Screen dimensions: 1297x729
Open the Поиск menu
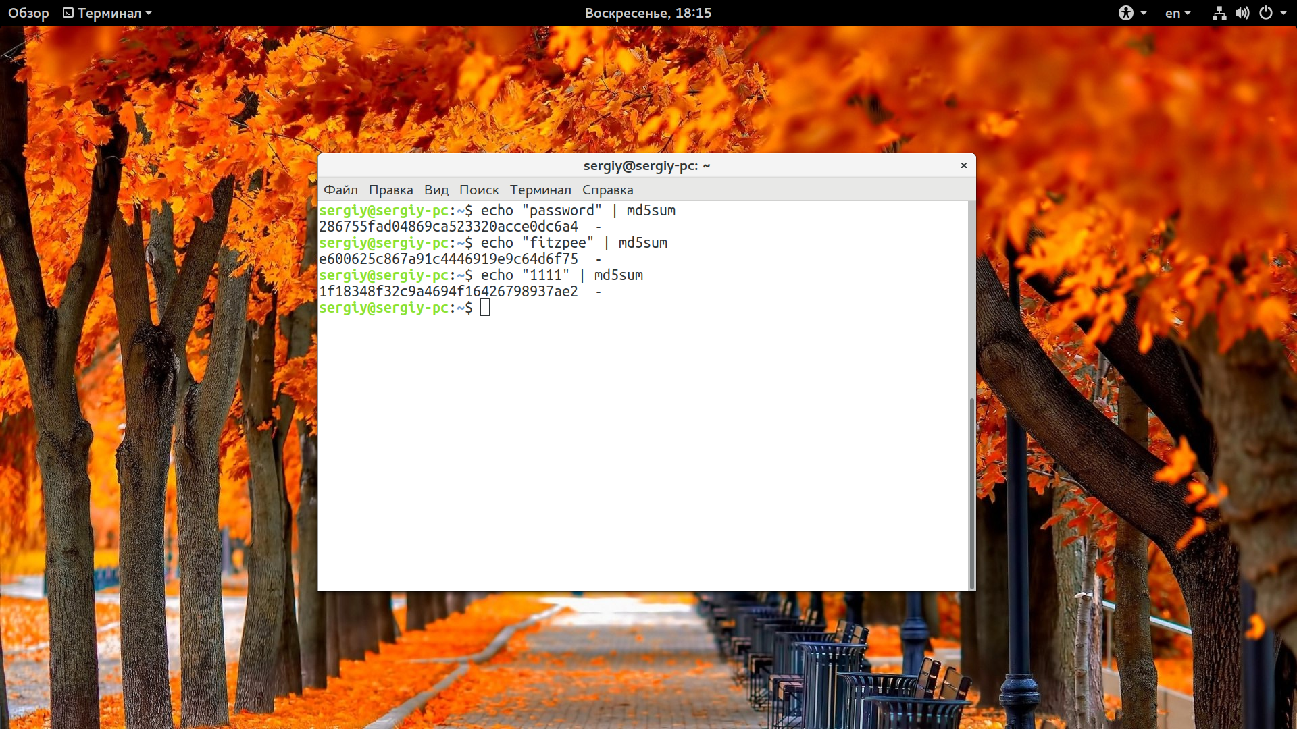(x=478, y=190)
